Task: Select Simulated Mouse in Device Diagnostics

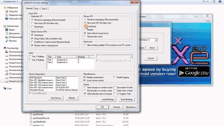Action: click(37, 90)
